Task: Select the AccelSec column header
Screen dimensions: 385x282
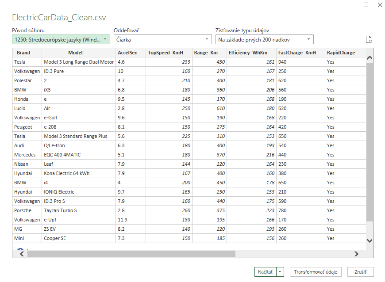Action: [x=131, y=53]
